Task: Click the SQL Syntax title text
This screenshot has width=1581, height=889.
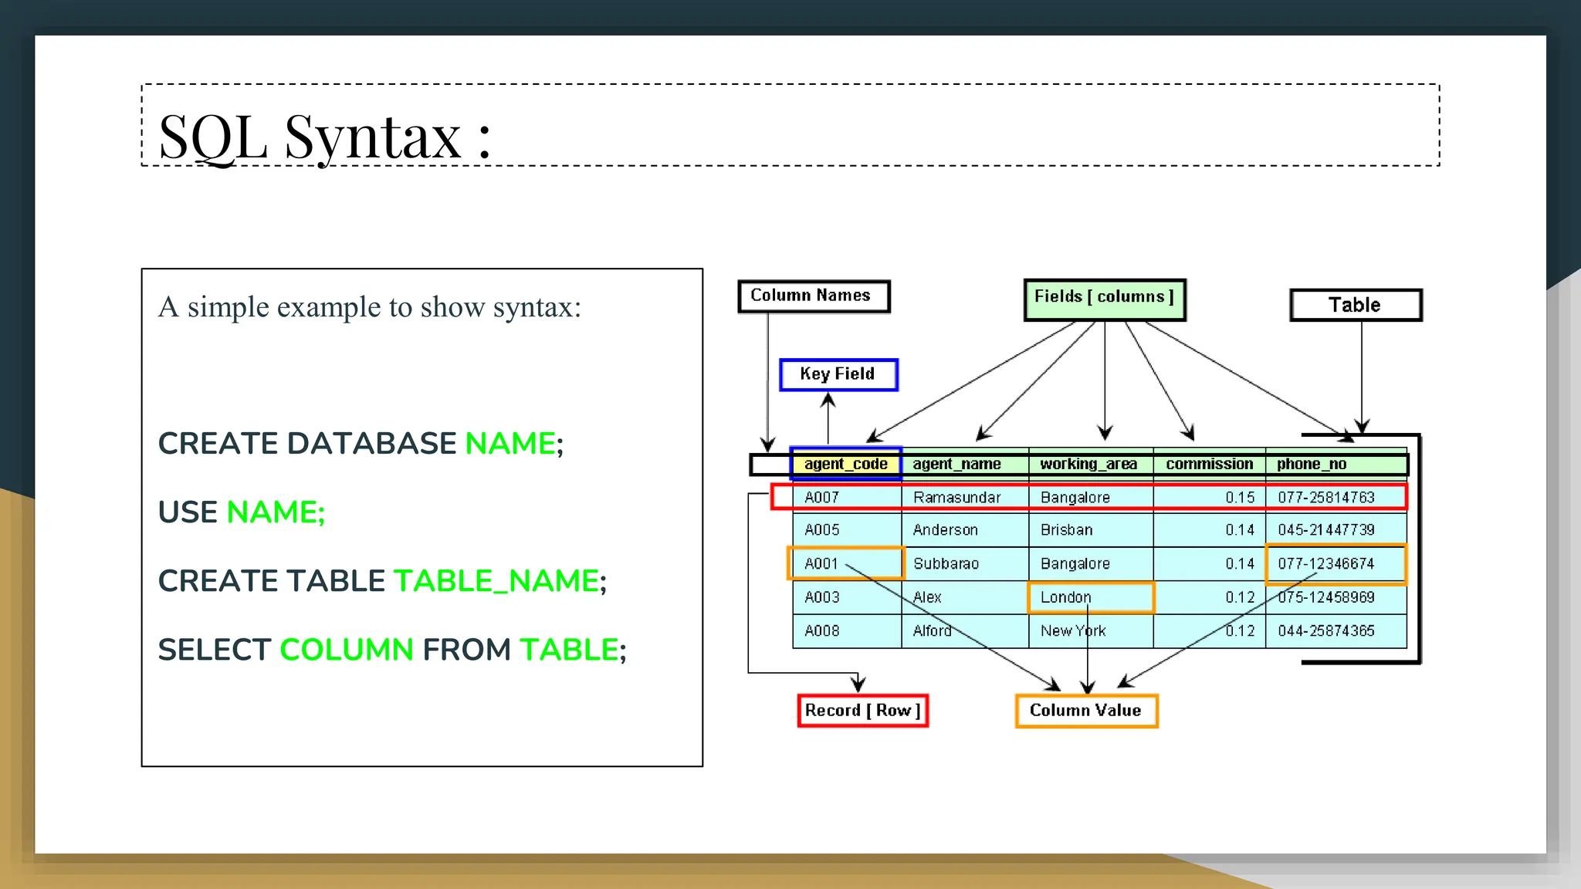Action: [x=324, y=137]
